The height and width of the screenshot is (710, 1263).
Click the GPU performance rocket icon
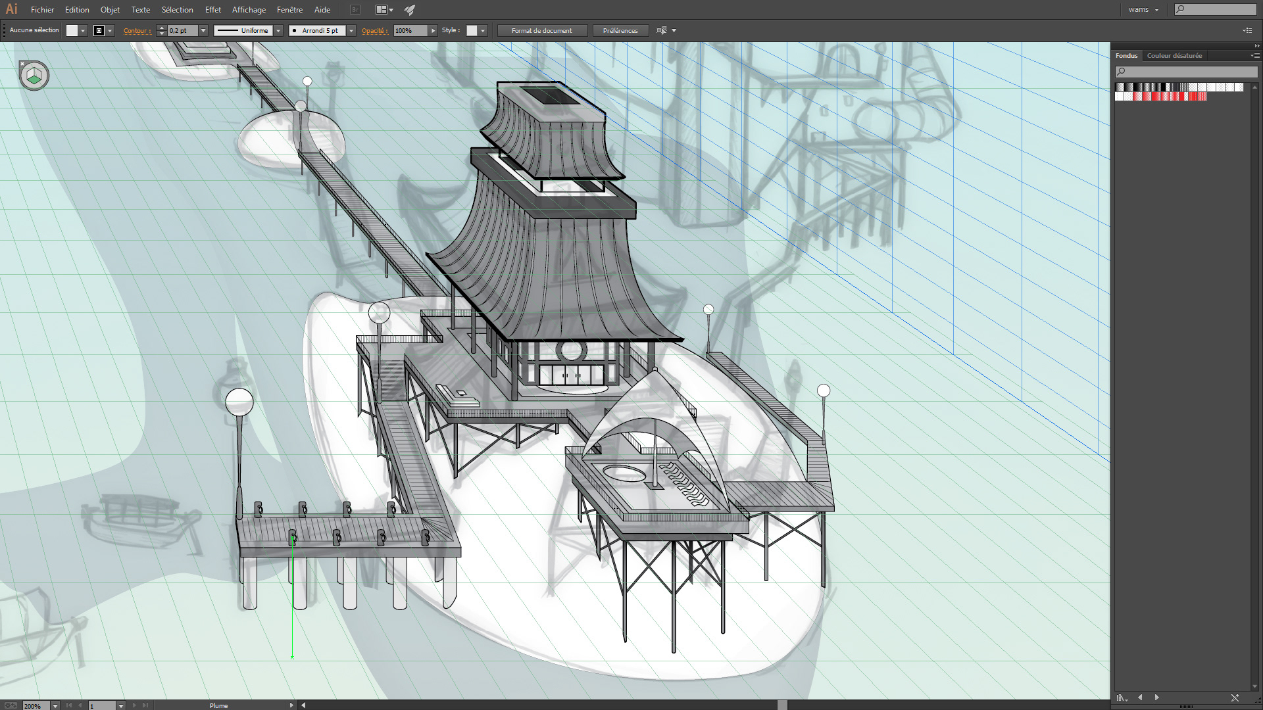pyautogui.click(x=409, y=10)
